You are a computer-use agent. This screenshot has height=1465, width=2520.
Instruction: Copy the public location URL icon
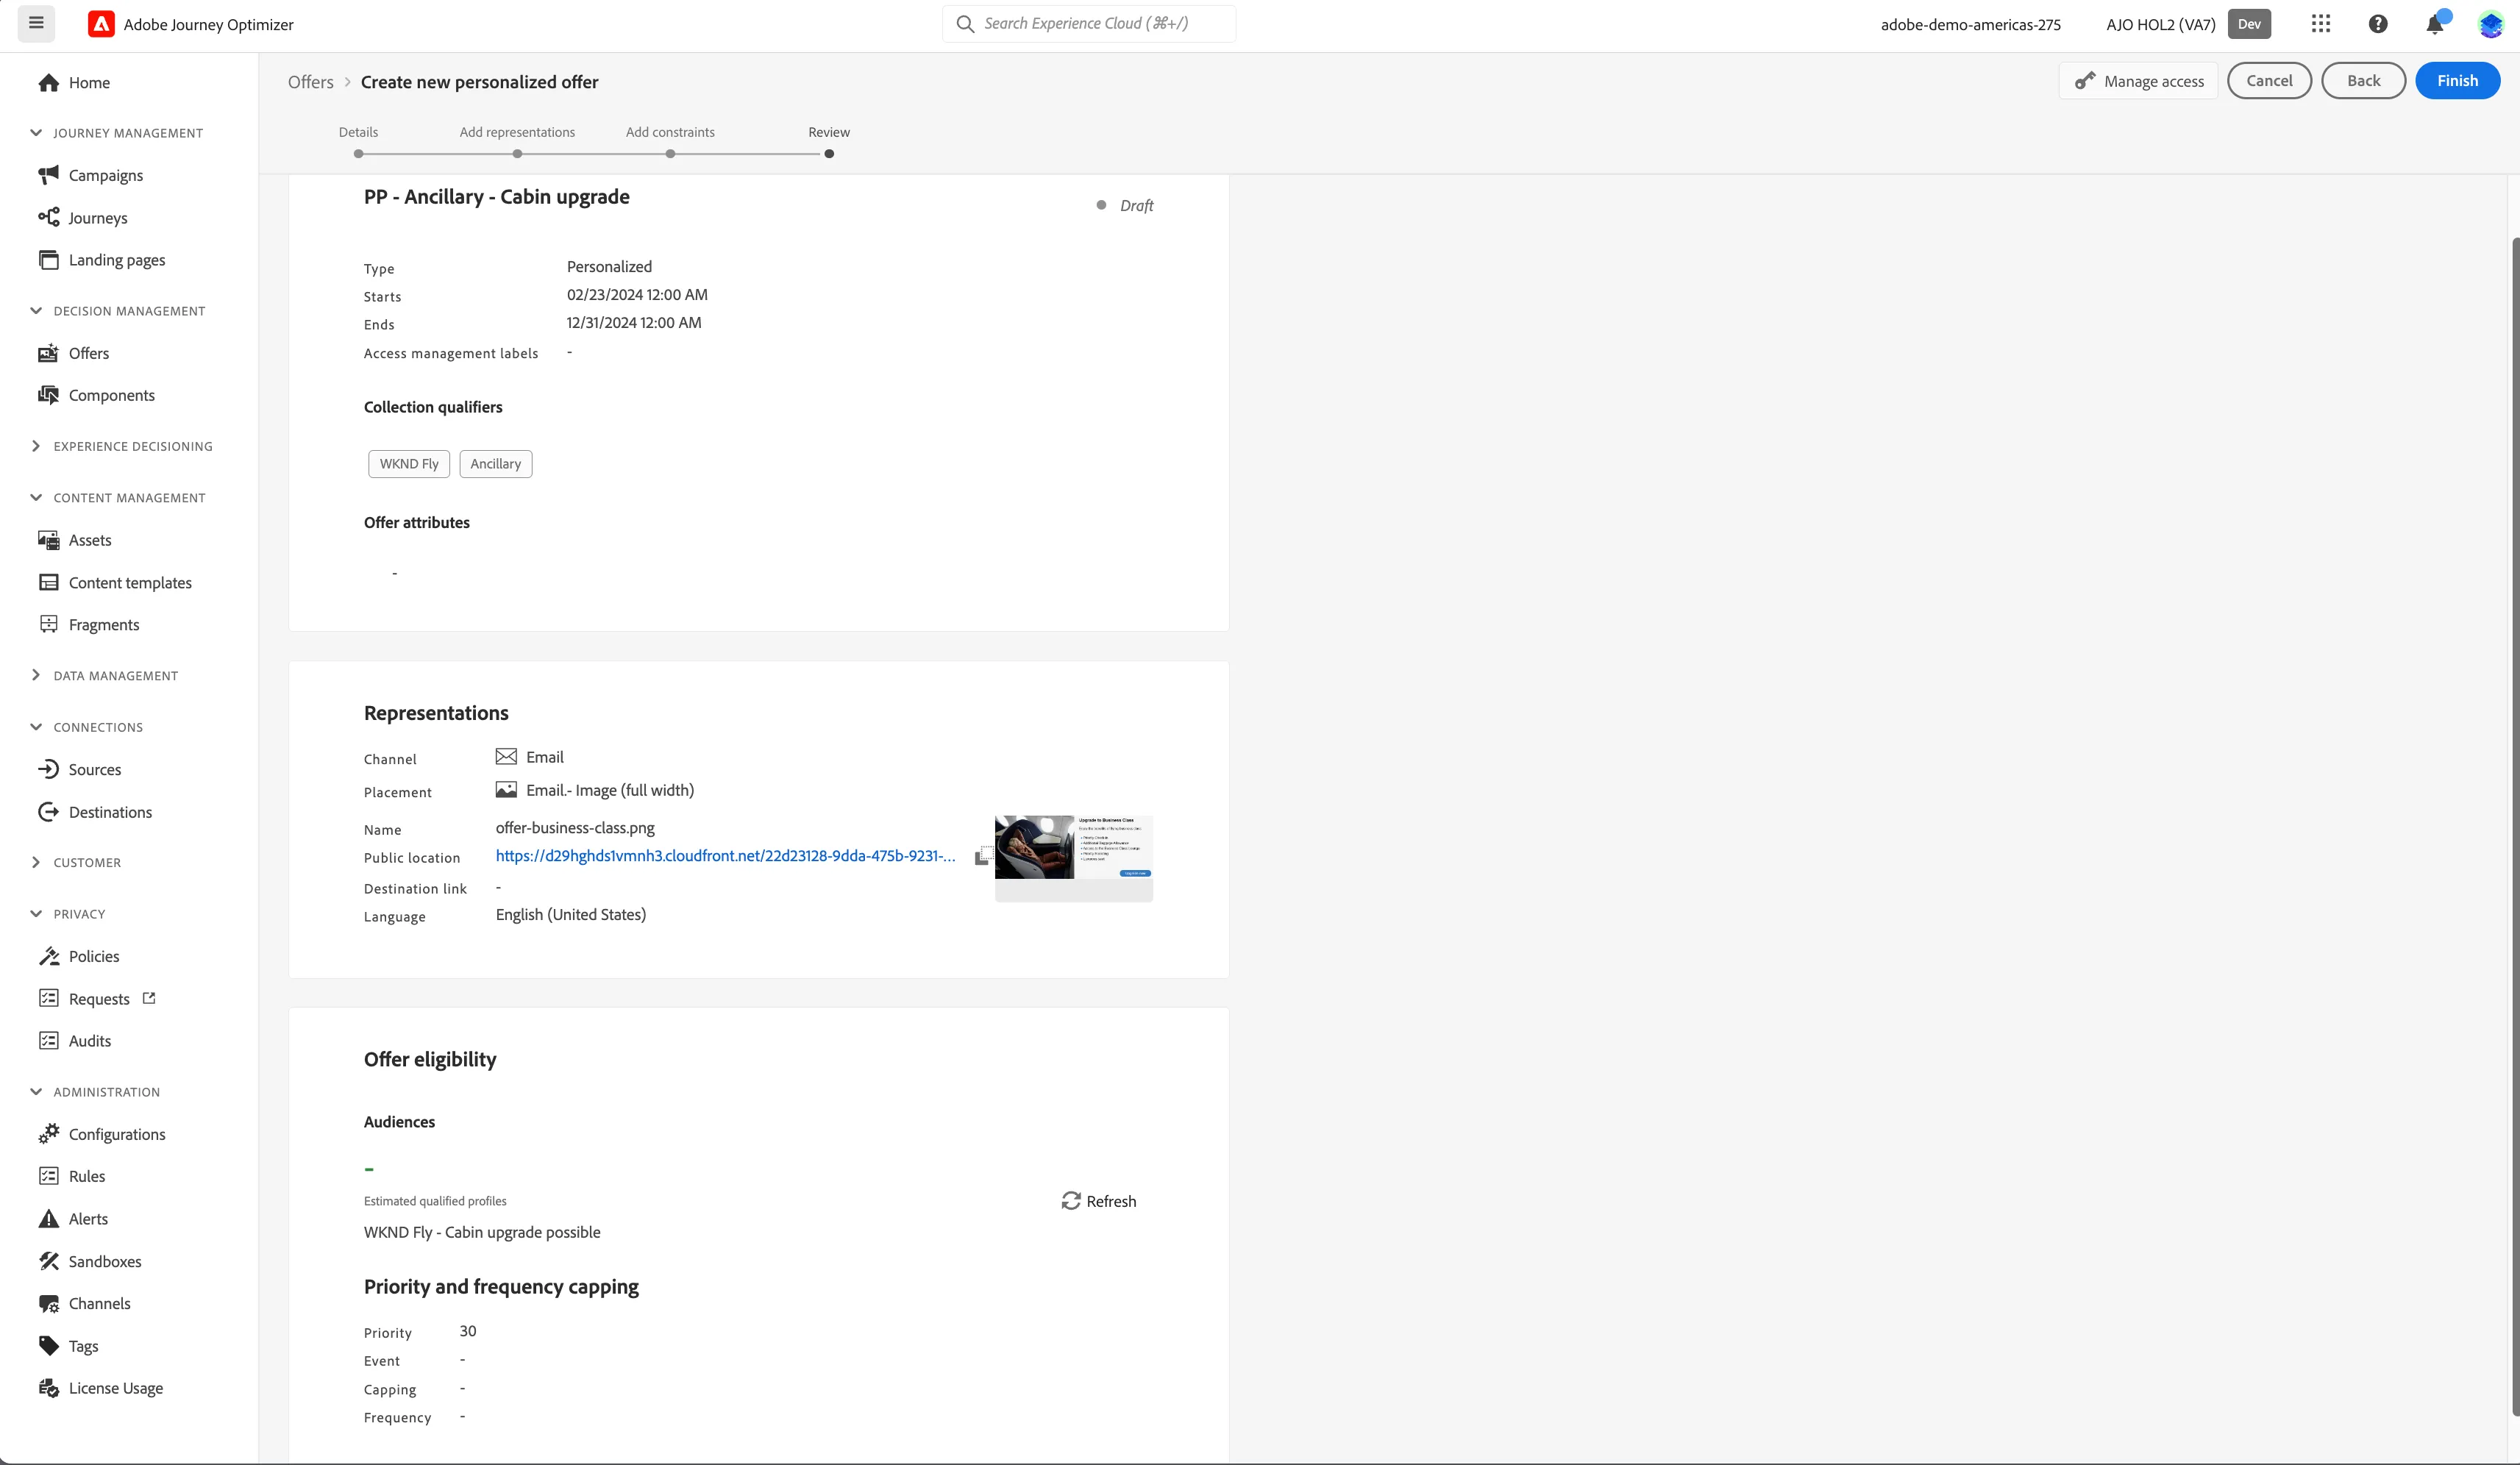click(983, 856)
